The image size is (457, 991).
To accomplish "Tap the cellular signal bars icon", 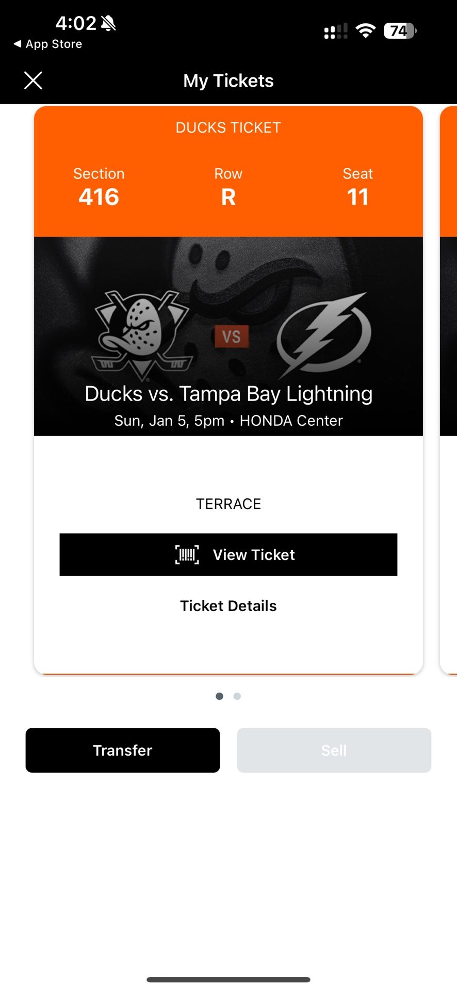I will (335, 31).
